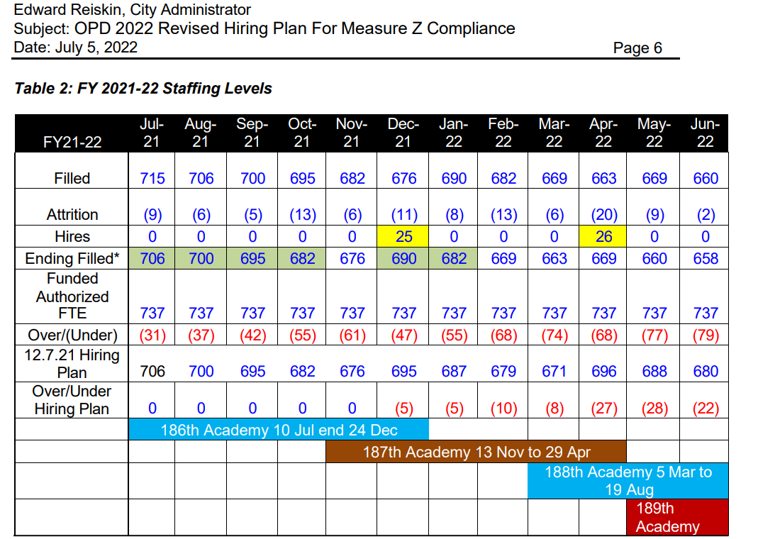This screenshot has height=539, width=758.
Task: Click the Nov-21 column header
Action: [x=352, y=133]
